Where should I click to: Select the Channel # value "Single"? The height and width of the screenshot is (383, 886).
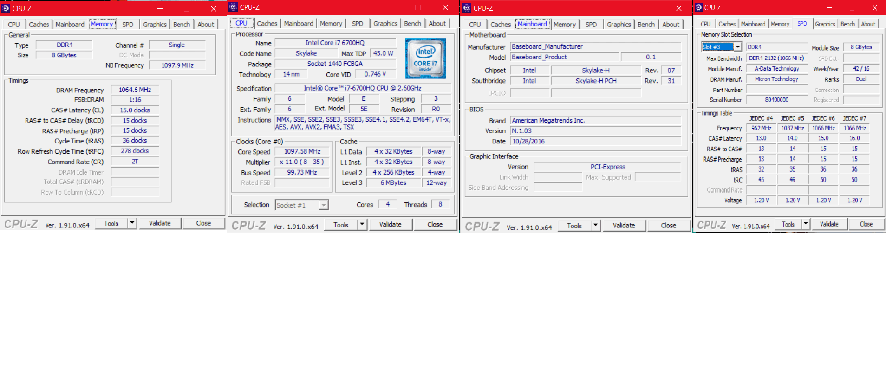(177, 45)
